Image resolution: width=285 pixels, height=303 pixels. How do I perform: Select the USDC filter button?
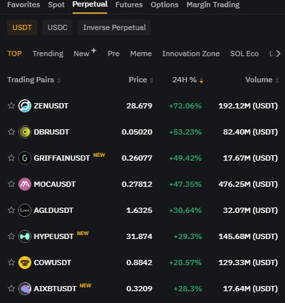pos(58,27)
